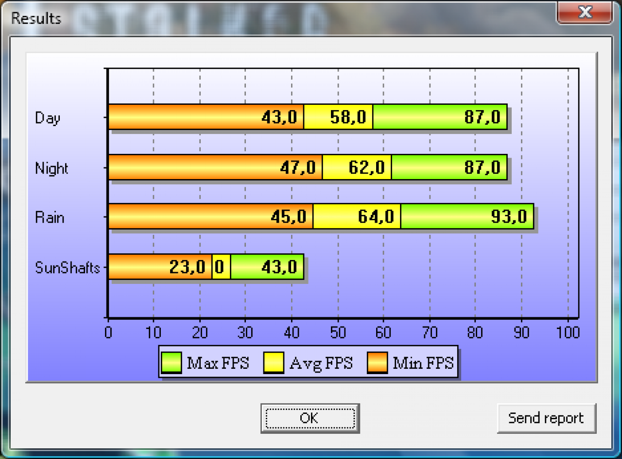
Task: Click the Rain max value 93,0
Action: pos(509,216)
